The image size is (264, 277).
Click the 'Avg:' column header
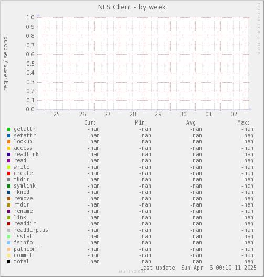pyautogui.click(x=192, y=122)
